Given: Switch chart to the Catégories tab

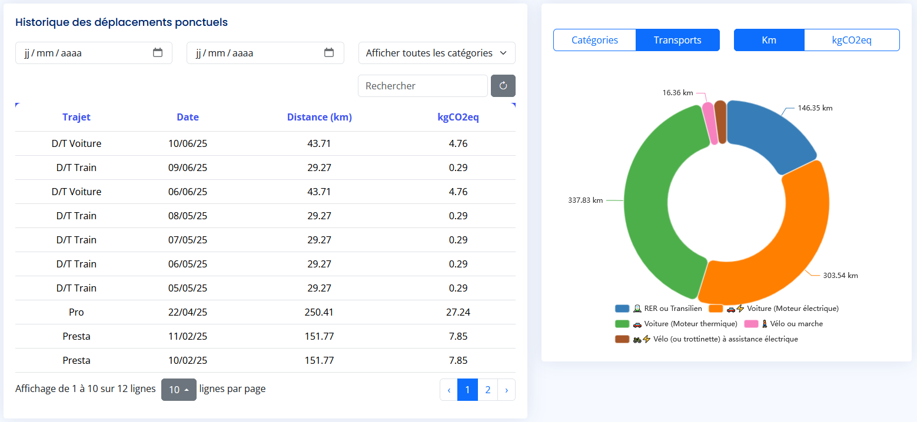Looking at the screenshot, I should point(594,40).
